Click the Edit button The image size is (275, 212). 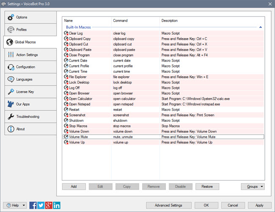click(101, 187)
